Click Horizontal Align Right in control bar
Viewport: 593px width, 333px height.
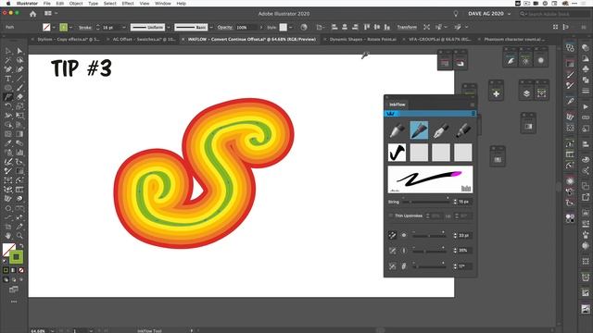point(355,27)
